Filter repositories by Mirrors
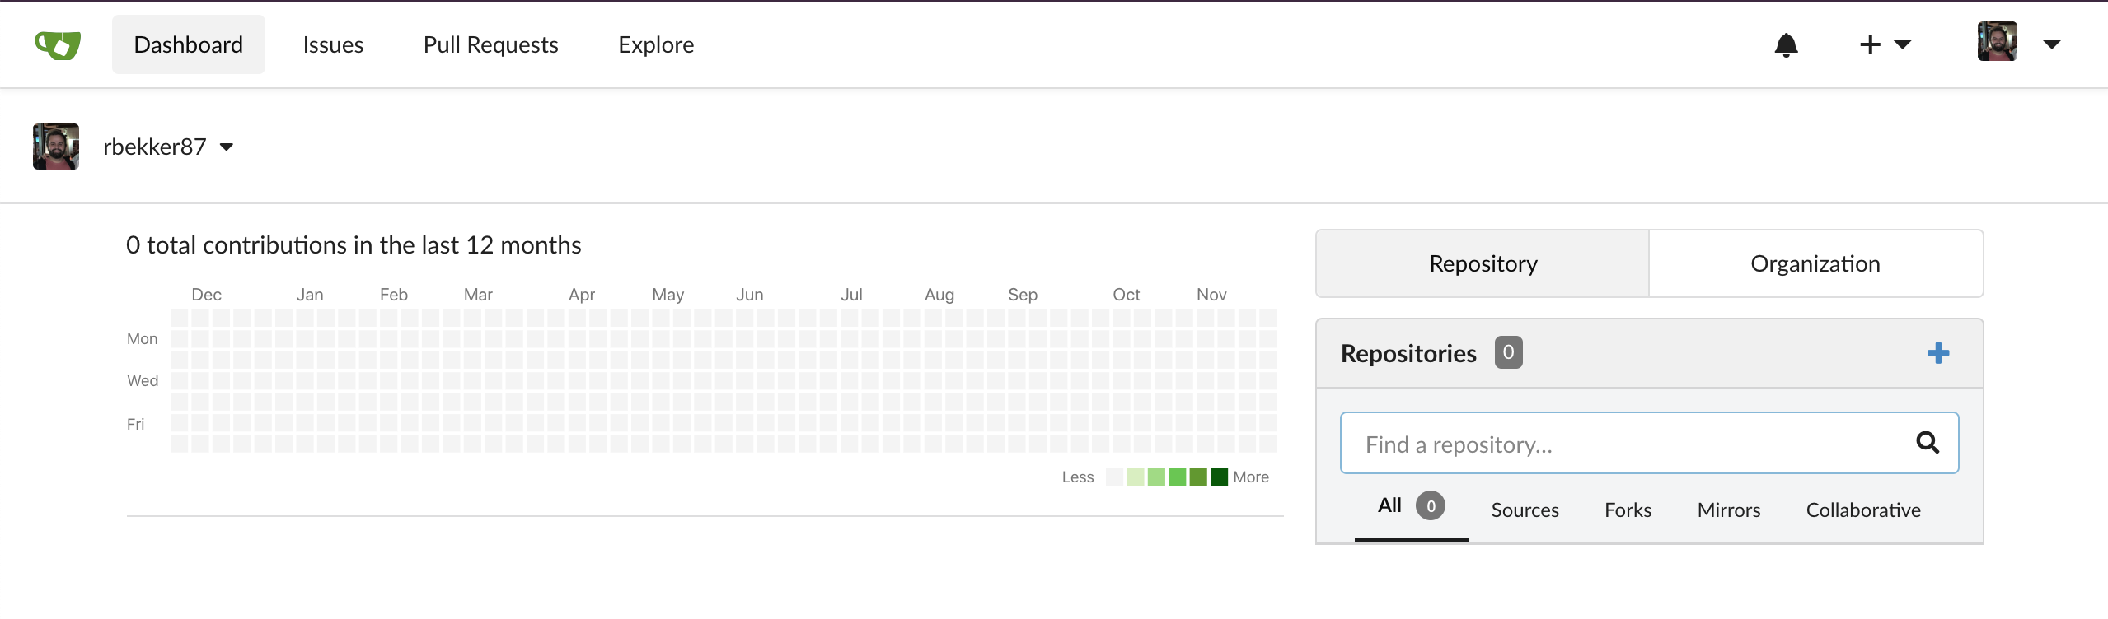Viewport: 2108px width, 619px height. point(1729,510)
